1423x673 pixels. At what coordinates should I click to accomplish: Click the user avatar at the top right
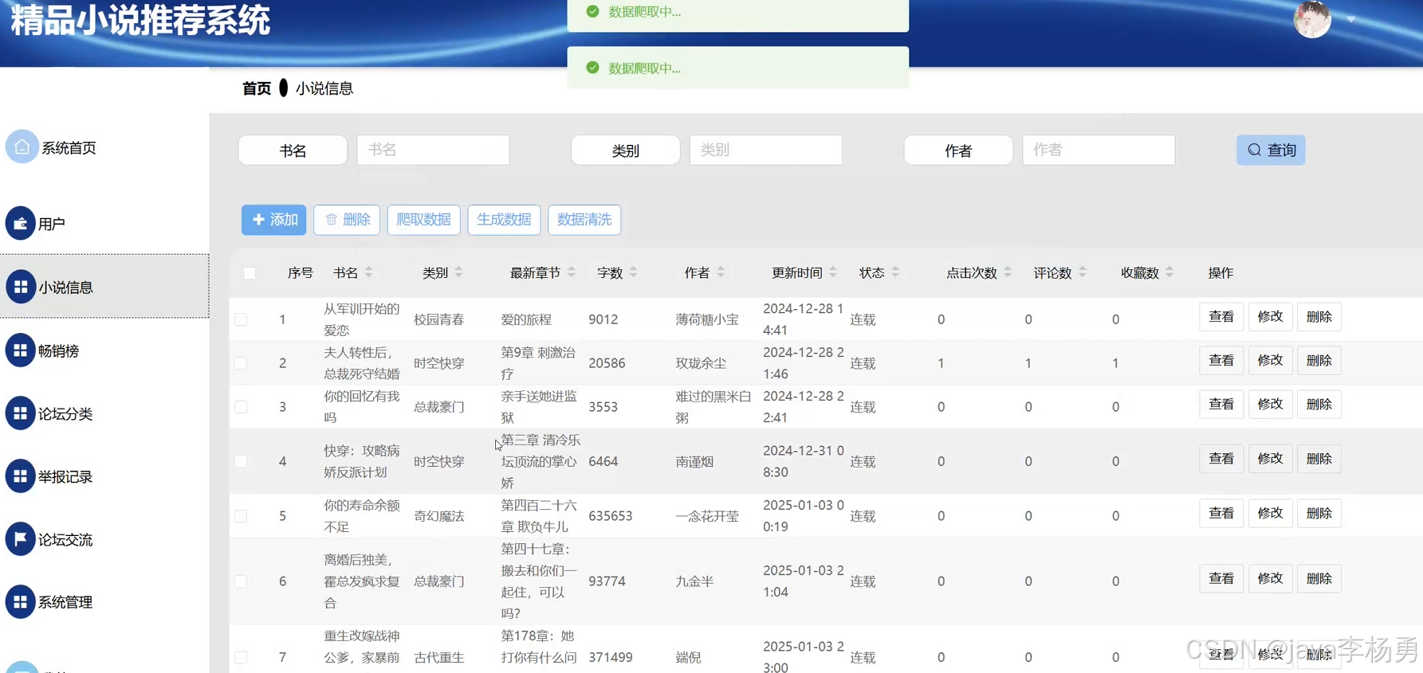point(1312,19)
